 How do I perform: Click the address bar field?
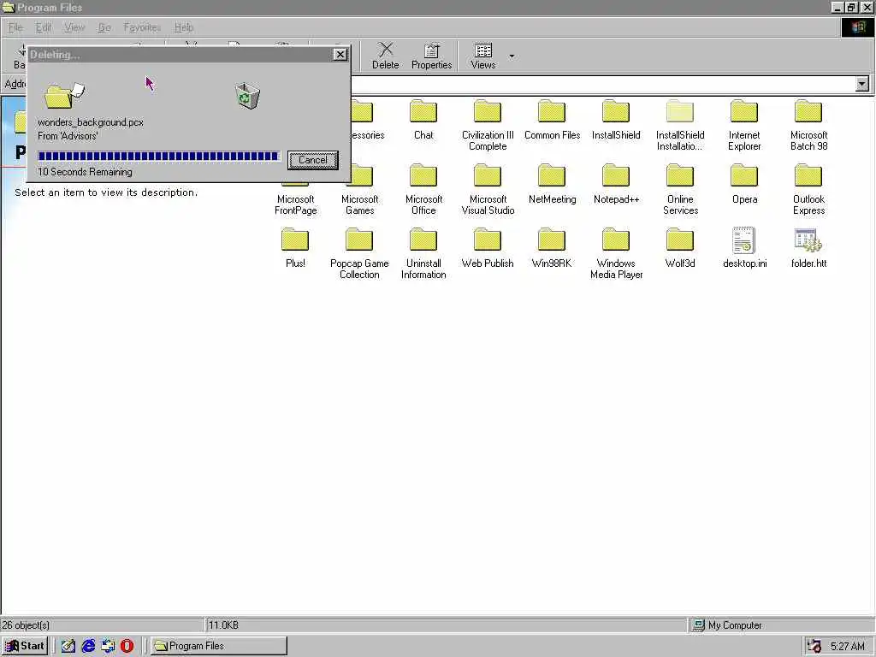coord(603,84)
